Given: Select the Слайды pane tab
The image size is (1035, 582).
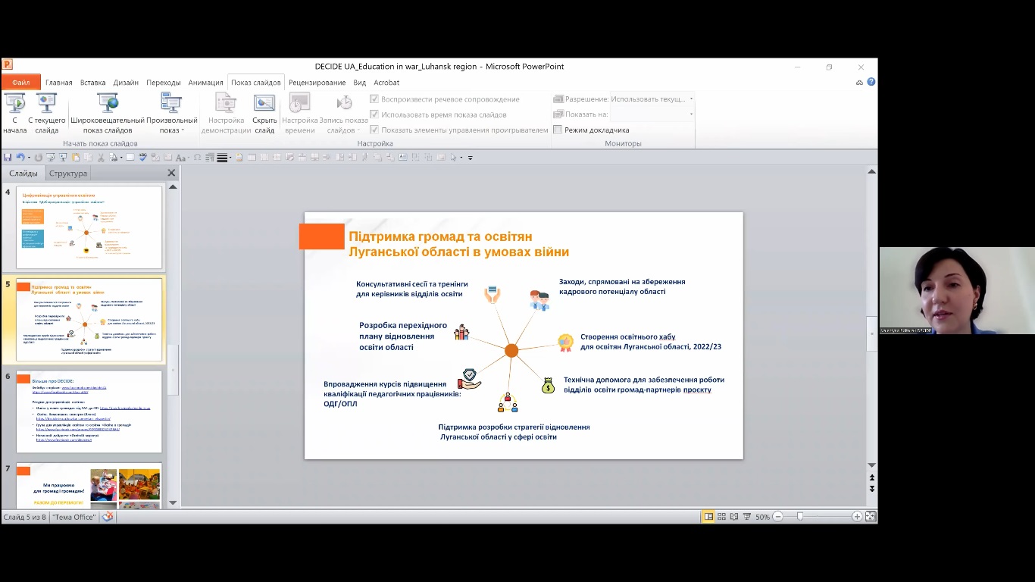Looking at the screenshot, I should click(23, 174).
